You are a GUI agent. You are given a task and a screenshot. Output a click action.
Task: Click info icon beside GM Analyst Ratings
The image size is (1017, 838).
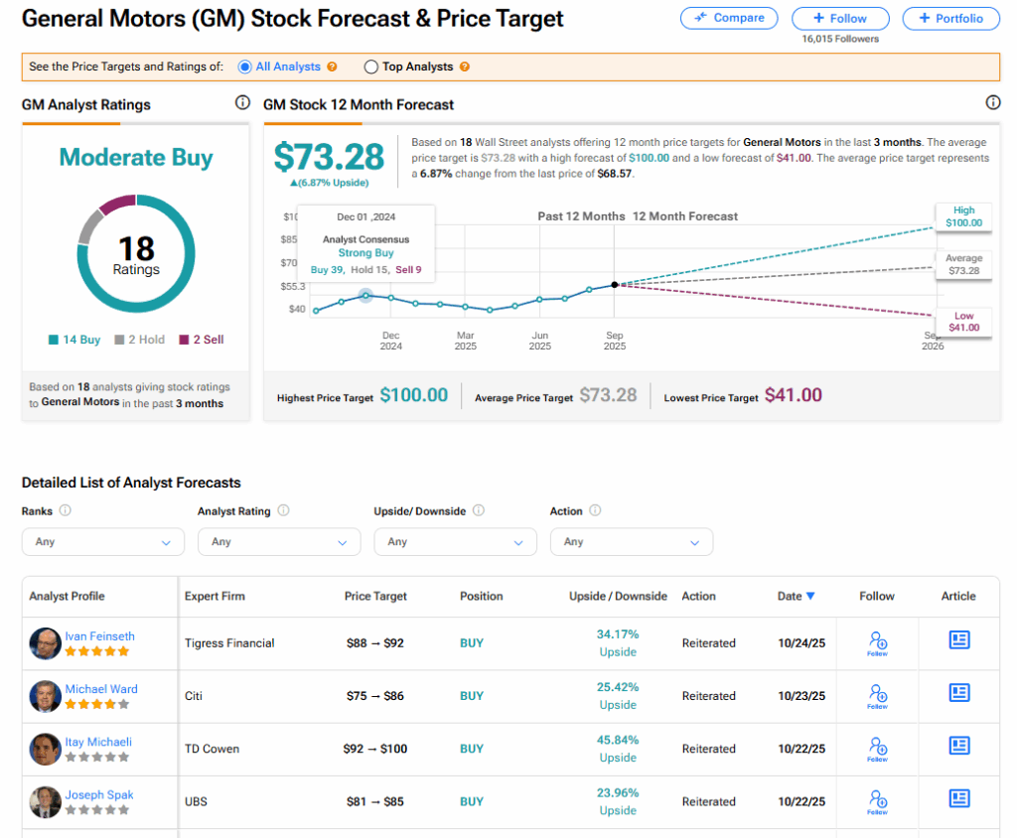point(242,102)
